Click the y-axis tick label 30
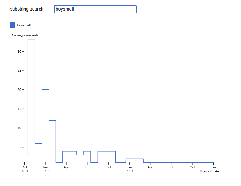This screenshot has height=186, width=241. 19,52
